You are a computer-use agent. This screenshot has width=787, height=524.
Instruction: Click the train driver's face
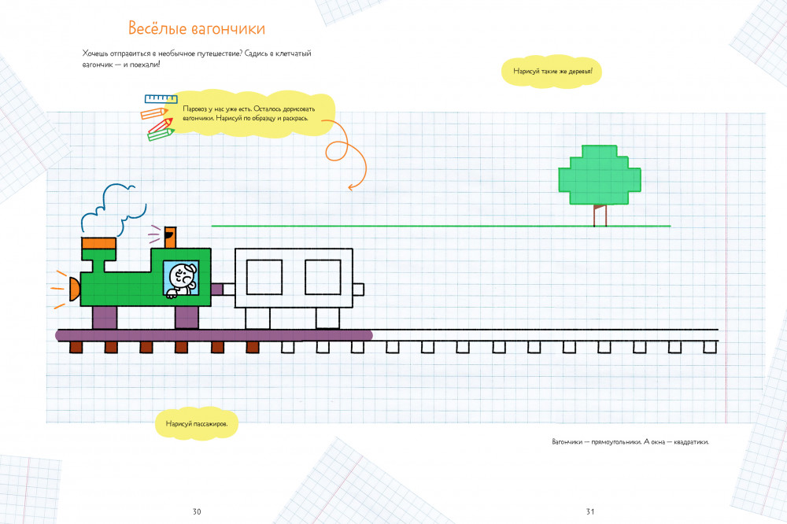181,277
